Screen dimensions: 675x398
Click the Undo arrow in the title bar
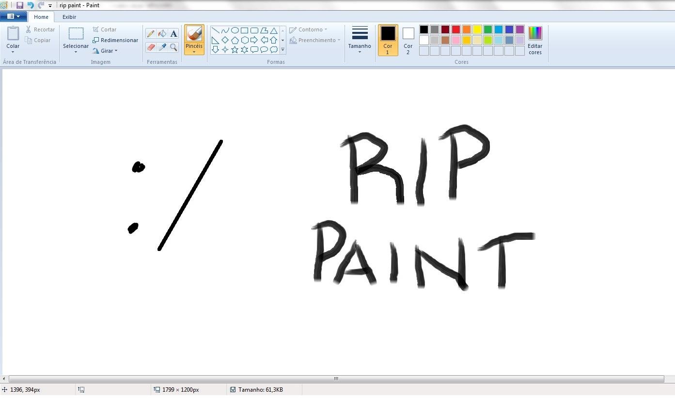click(x=31, y=5)
